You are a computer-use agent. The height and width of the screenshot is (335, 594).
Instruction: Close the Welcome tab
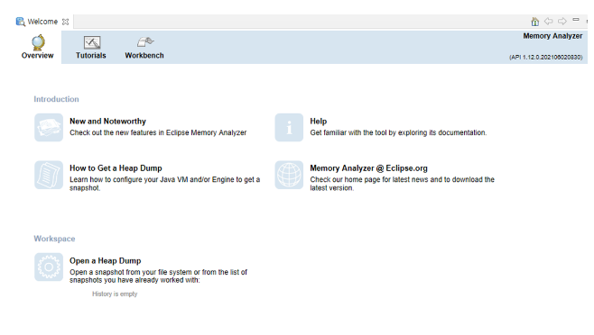click(66, 22)
